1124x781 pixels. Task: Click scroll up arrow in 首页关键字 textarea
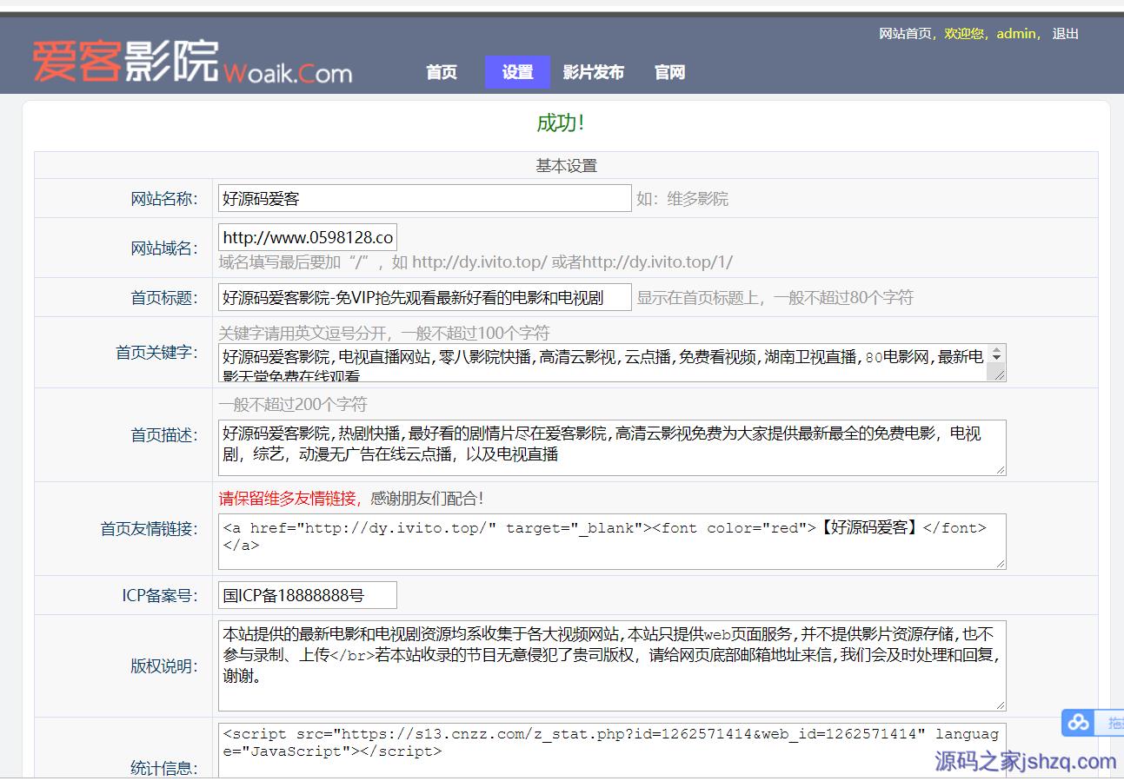[x=996, y=350]
